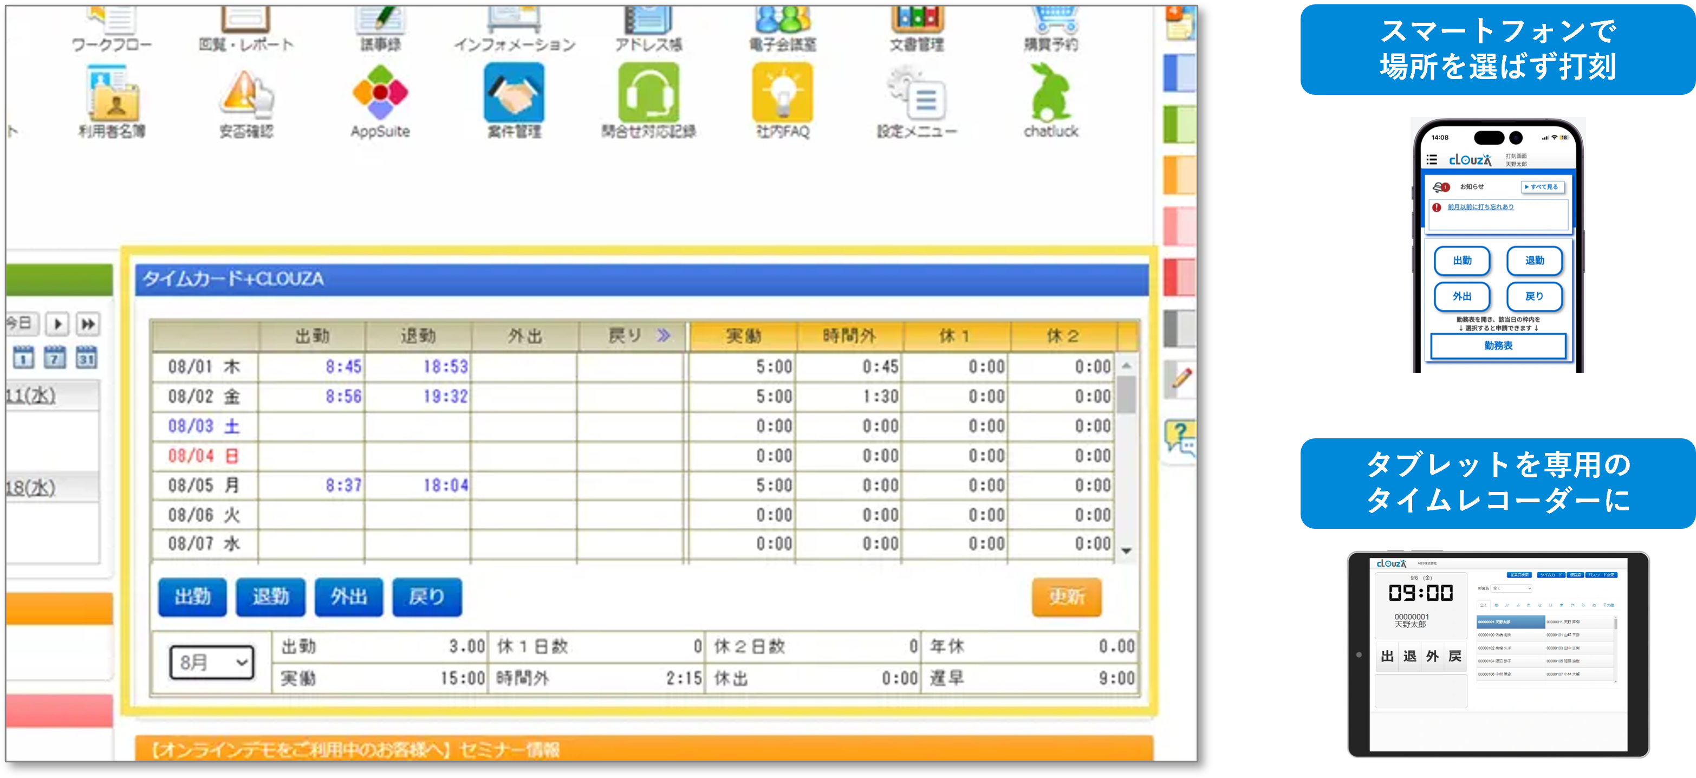
Task: Open the 回覧・レポート icon
Action: [x=245, y=27]
